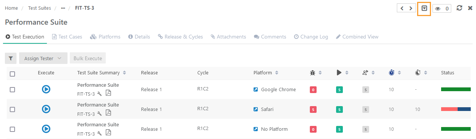The height and width of the screenshot is (139, 476).
Task: Open No Platform link icon
Action: click(256, 129)
